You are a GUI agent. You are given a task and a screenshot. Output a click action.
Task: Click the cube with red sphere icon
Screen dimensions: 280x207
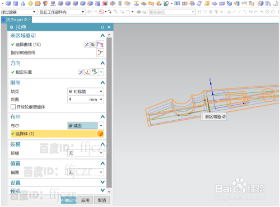[105, 3]
